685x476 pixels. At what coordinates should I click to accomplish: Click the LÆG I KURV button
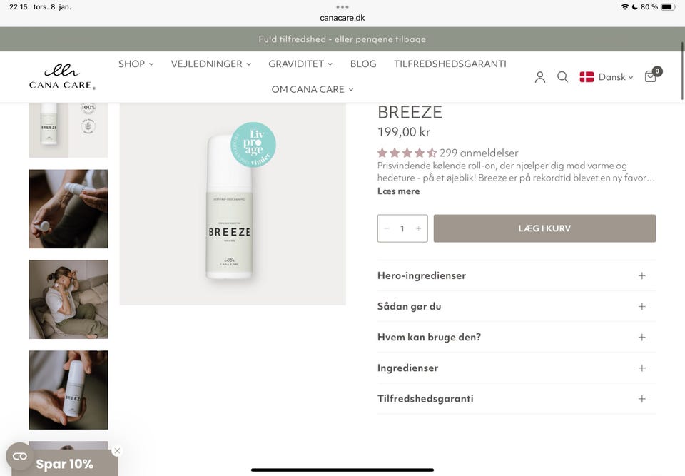pos(544,228)
